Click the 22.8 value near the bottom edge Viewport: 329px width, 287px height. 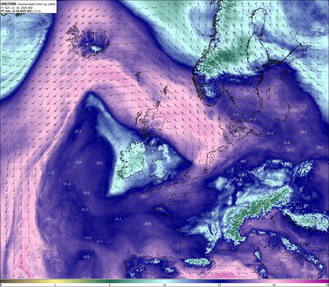point(151,277)
